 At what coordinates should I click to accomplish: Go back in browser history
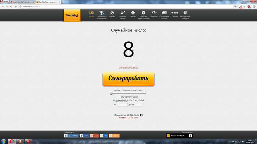point(3,7)
